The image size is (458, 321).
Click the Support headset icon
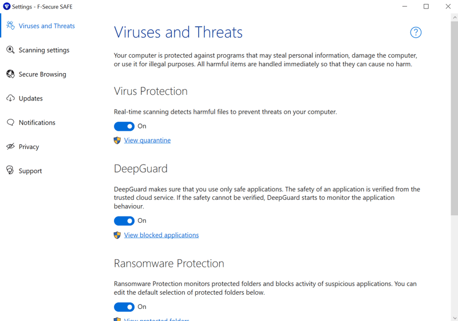tap(10, 170)
